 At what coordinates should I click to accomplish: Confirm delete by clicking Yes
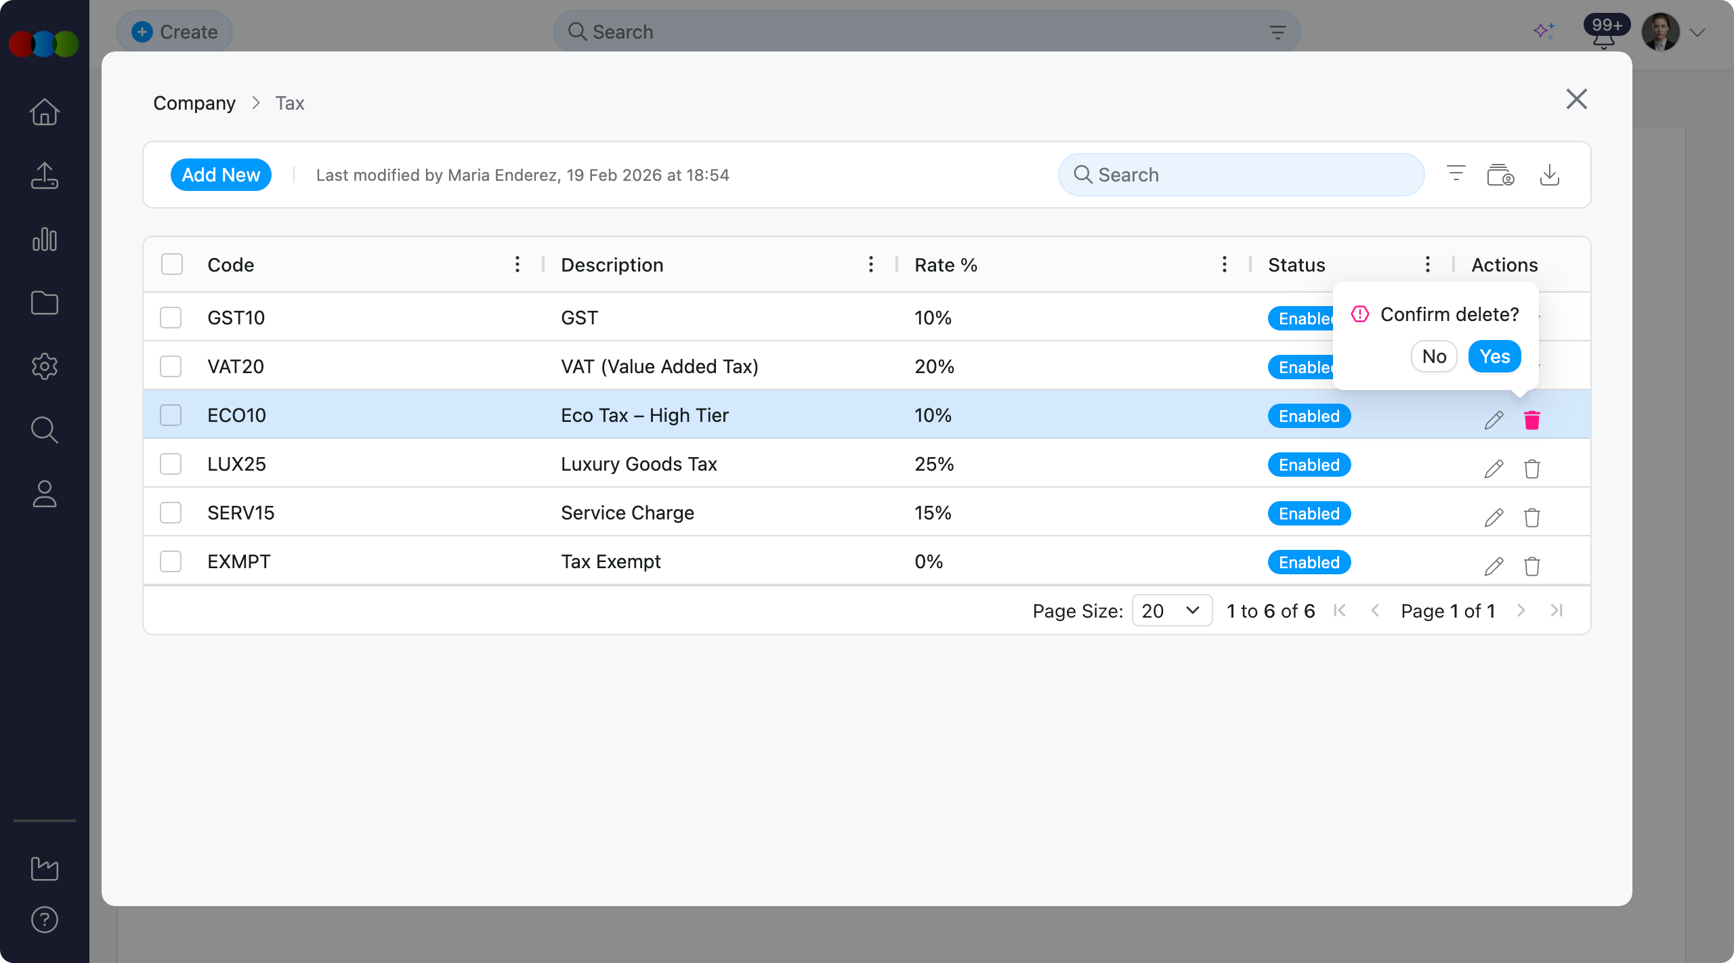[x=1494, y=356]
